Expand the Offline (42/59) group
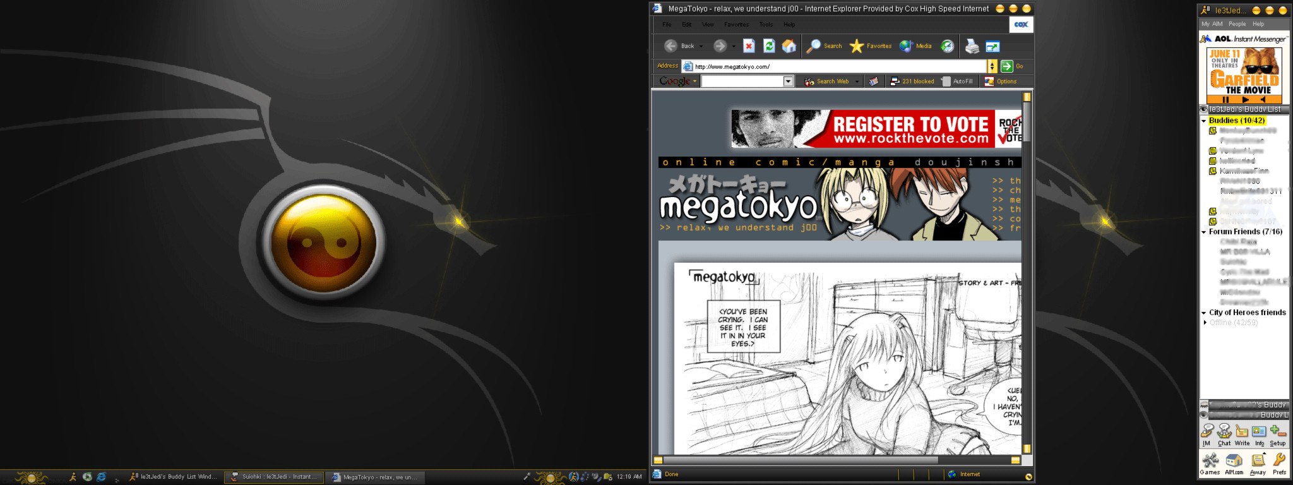This screenshot has height=485, width=1293. pos(1205,323)
